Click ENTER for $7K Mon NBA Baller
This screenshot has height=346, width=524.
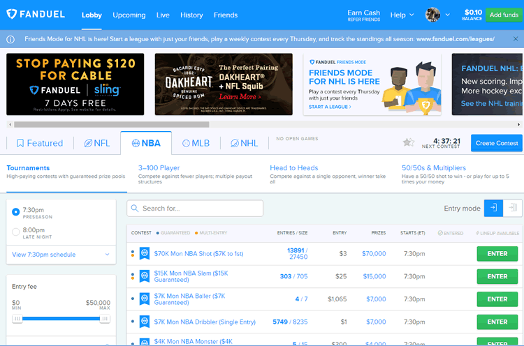497,299
